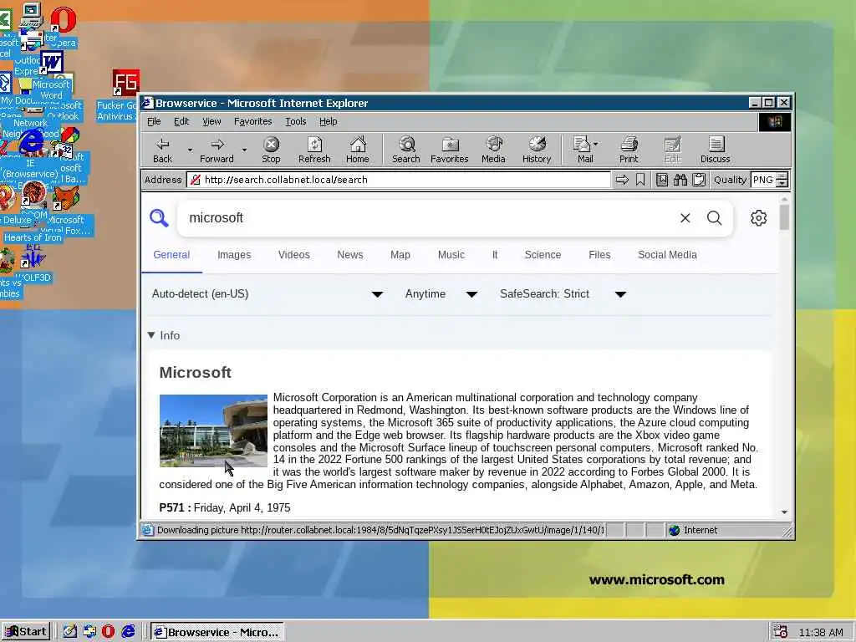Open the IE toolbar Search pane
The width and height of the screenshot is (856, 642).
tap(405, 150)
